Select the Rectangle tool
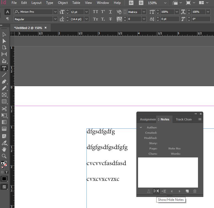 (x=4, y=101)
